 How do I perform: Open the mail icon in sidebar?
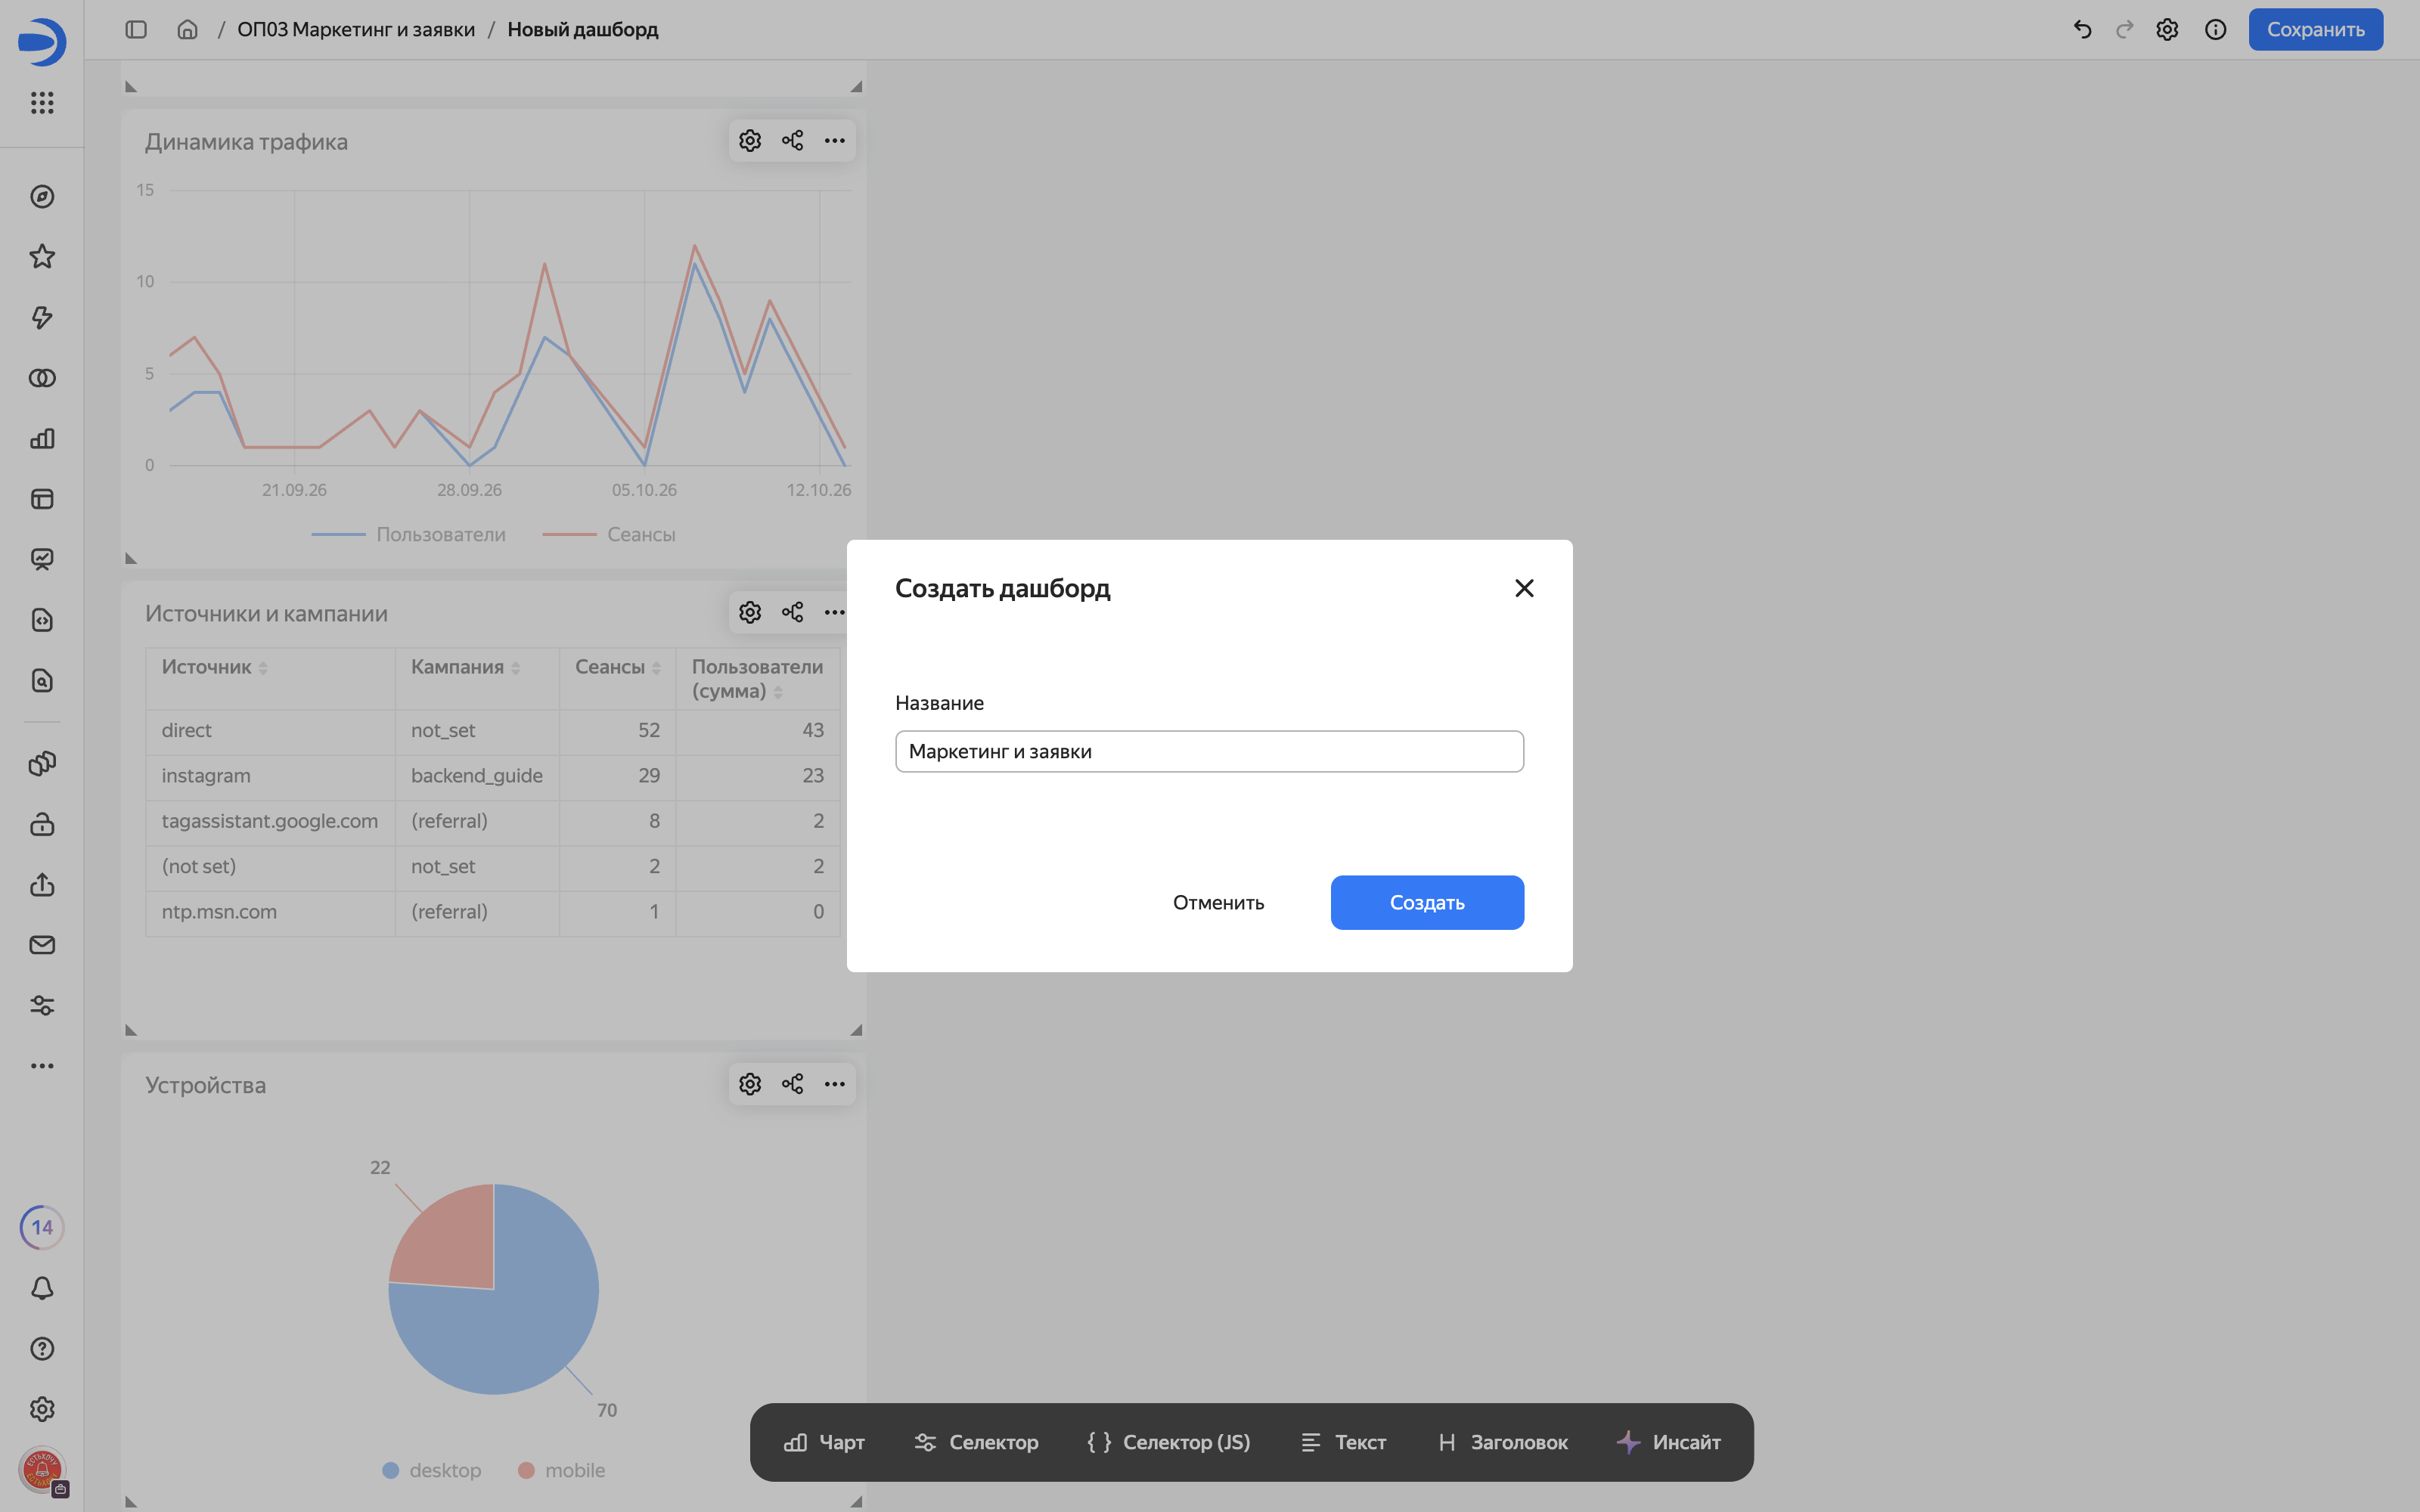(42, 945)
